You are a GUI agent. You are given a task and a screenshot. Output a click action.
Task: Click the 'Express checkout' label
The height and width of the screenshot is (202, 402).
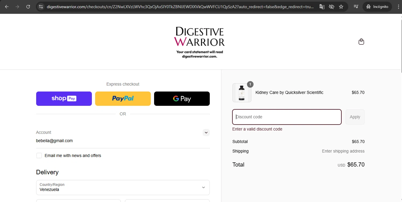123,84
